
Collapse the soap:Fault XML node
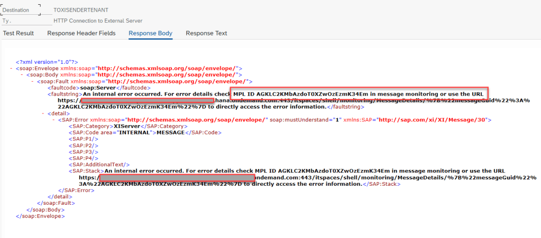click(33, 81)
